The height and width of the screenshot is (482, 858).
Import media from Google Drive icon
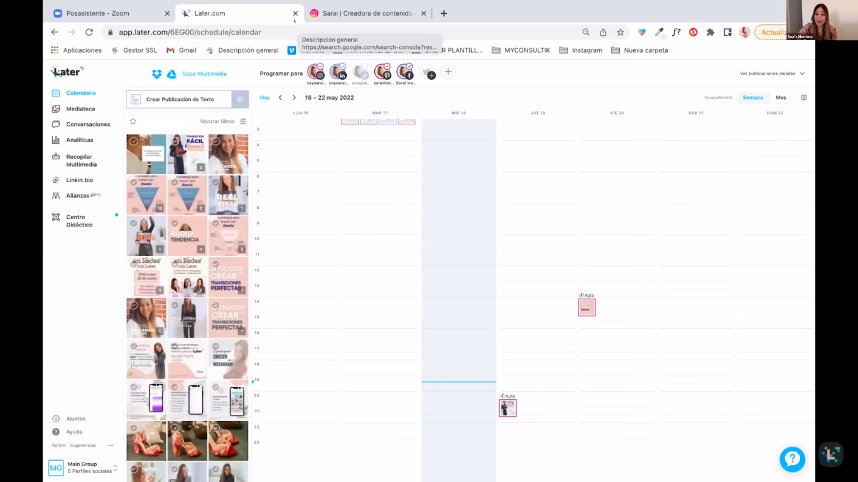click(171, 74)
